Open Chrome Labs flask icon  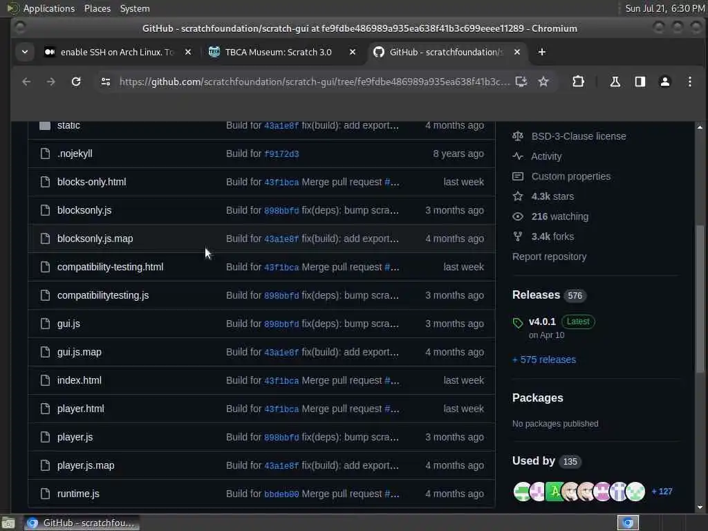pyautogui.click(x=615, y=82)
